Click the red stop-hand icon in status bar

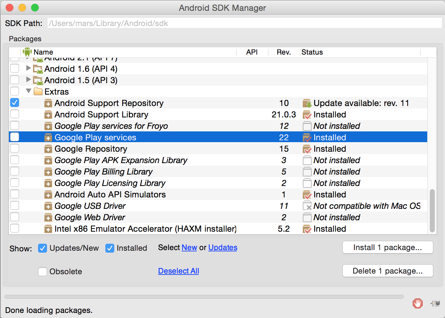tap(417, 303)
